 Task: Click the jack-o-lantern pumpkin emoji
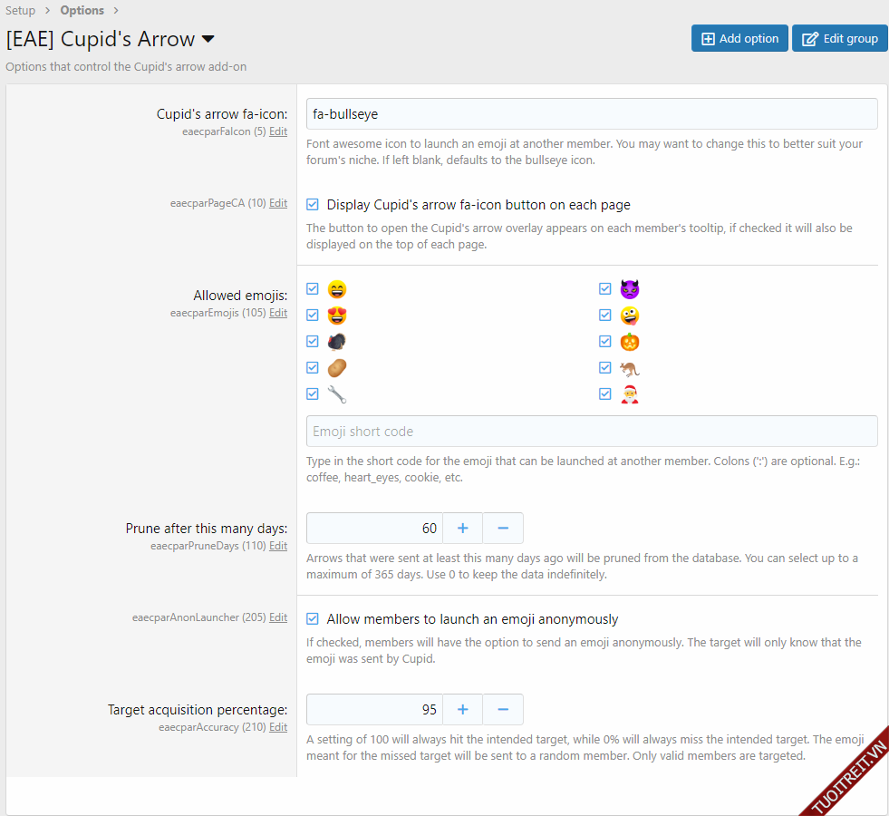click(x=630, y=342)
